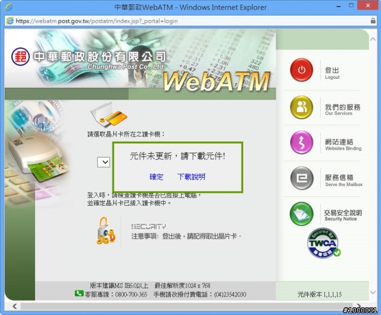Viewport: 381px width, 315px height.
Task: Open the 交易安全說明 Security Notice link
Action: point(343,215)
